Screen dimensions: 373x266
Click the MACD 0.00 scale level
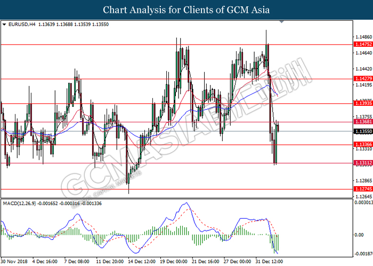[x=359, y=235]
